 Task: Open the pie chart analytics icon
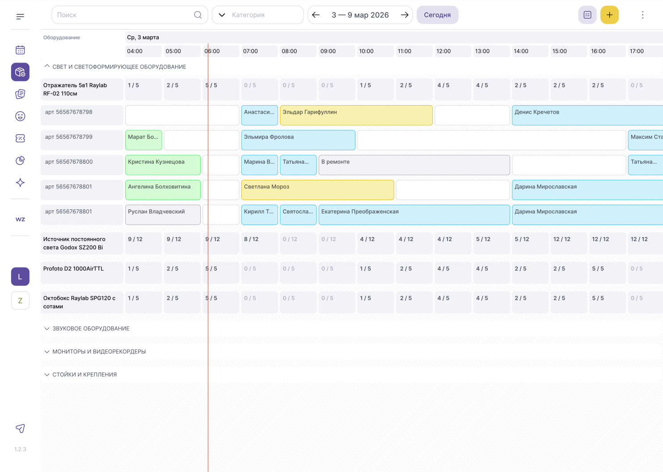(x=20, y=161)
